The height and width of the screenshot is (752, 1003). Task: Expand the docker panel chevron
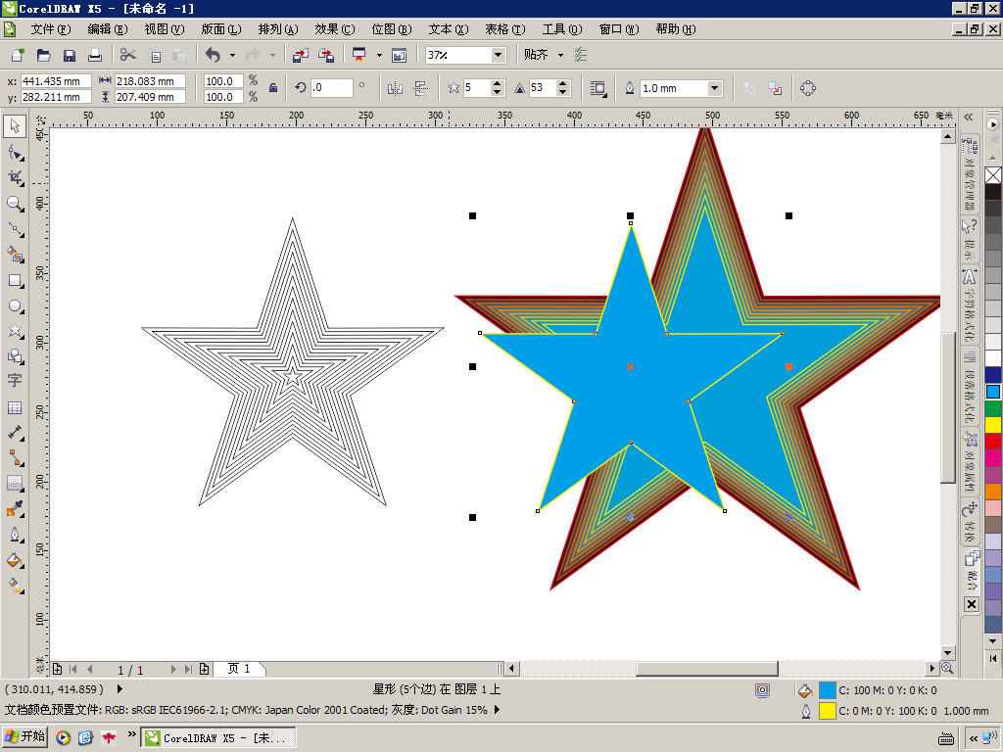969,117
